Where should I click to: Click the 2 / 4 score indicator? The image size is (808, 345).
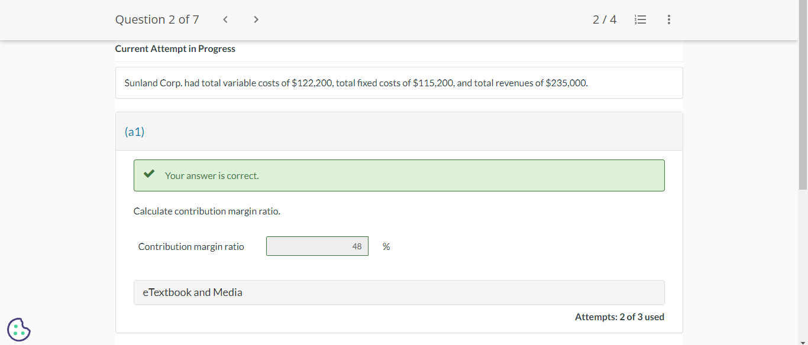click(x=604, y=19)
